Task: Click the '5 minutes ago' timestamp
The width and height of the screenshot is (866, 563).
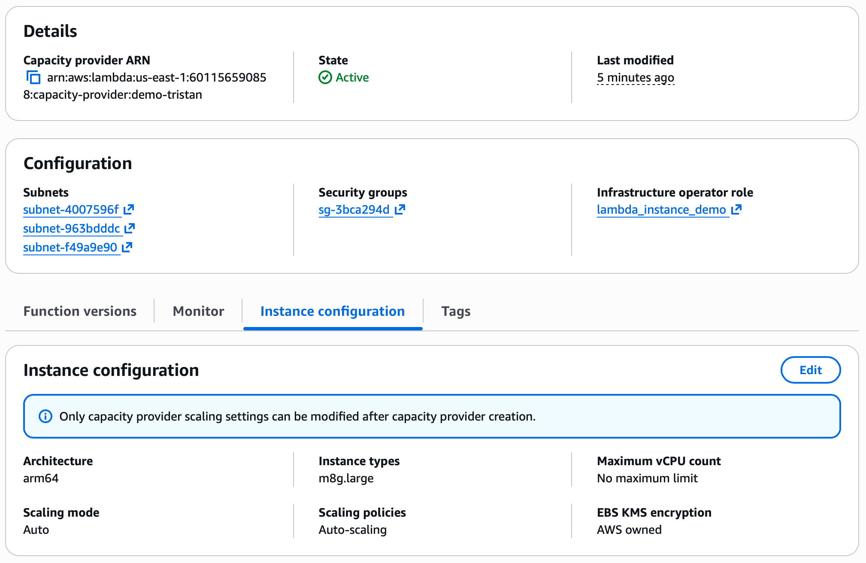Action: click(636, 78)
